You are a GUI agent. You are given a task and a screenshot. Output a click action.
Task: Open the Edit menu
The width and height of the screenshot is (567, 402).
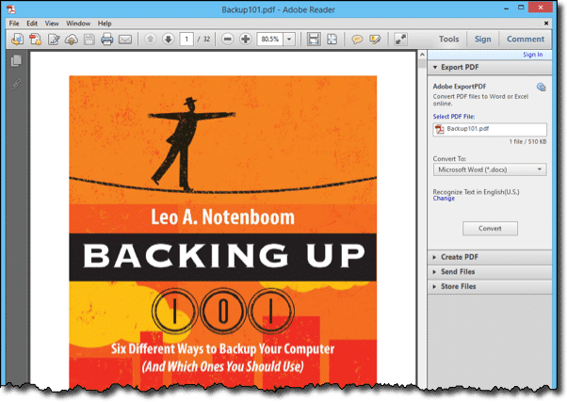(x=32, y=24)
